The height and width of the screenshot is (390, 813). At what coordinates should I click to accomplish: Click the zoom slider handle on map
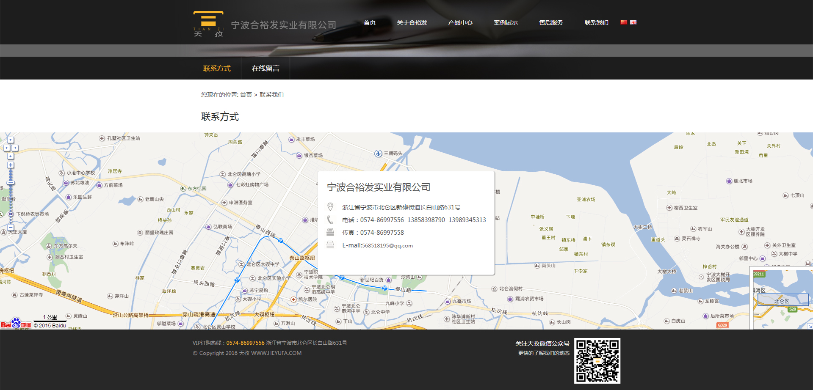pos(11,183)
